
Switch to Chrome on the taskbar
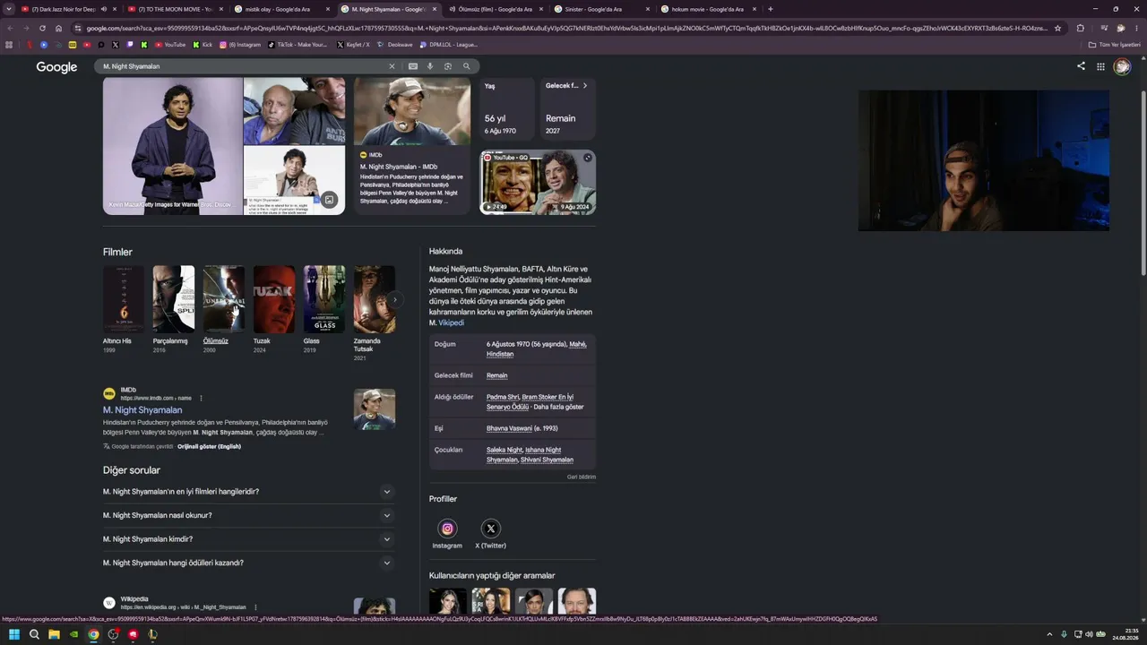click(93, 634)
